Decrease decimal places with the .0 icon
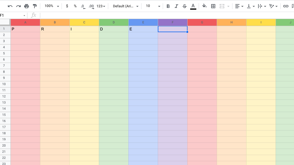Viewport: 294px width, 165px height. click(83, 6)
